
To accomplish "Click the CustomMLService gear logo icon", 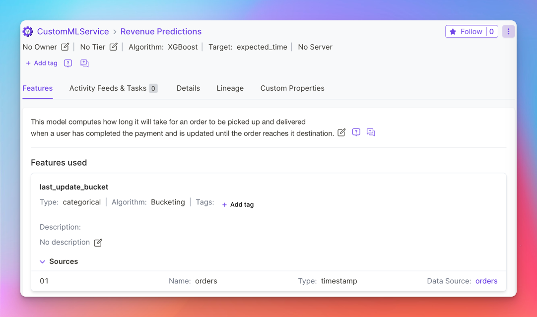I will pos(28,32).
